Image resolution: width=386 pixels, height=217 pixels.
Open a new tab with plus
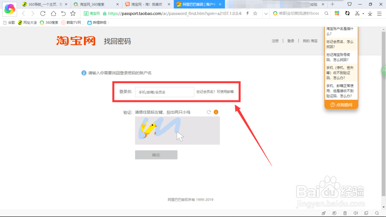[x=333, y=4]
